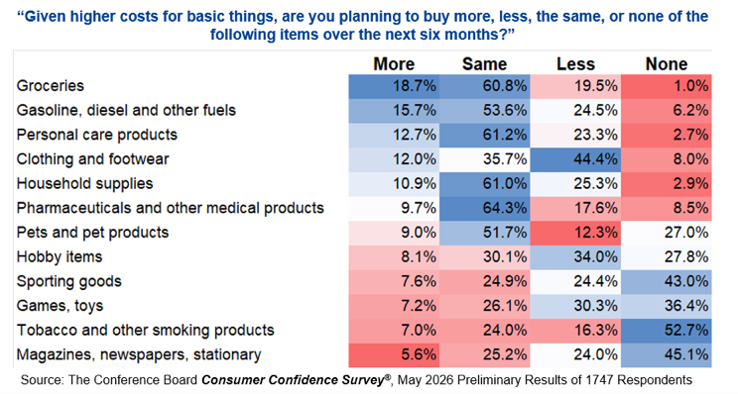Click the 43.0% Sporting goods None cell
738x394 pixels.
(x=667, y=282)
